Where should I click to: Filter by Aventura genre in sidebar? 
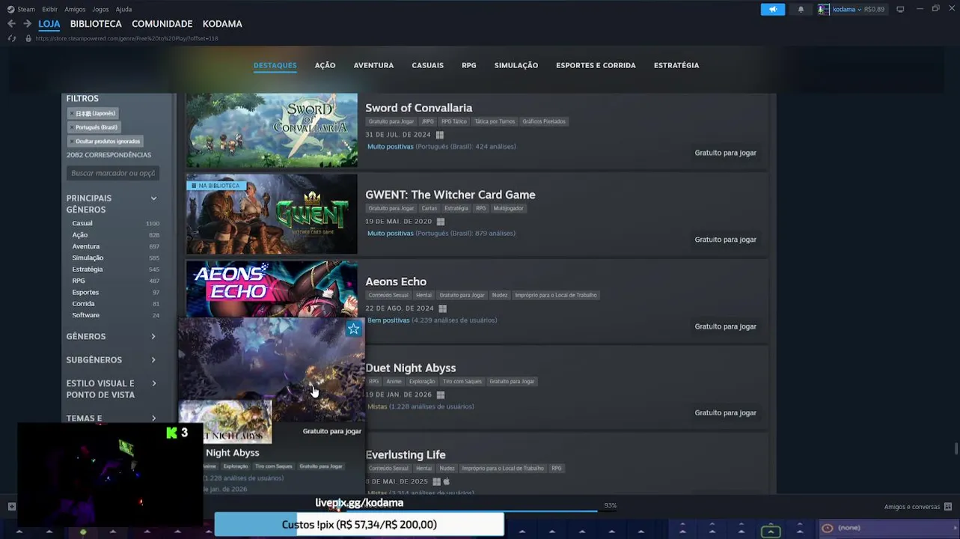(x=86, y=246)
